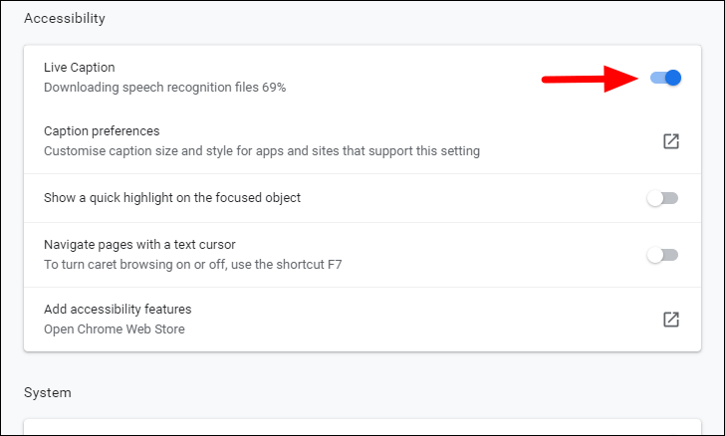Click the Accessibility section heading
The width and height of the screenshot is (725, 436).
point(65,18)
